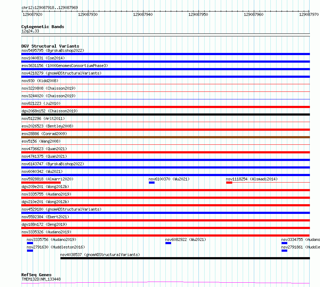Screen dimensions: 320x287
Task: Open nsv512296 (Arlt2011) label
Action: [43, 118]
